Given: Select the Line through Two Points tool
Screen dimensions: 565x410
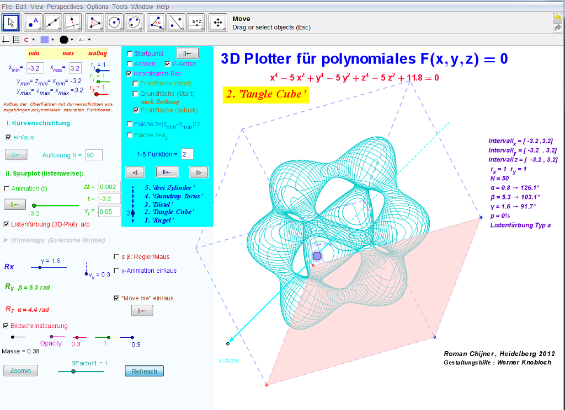Looking at the screenshot, I should point(53,22).
